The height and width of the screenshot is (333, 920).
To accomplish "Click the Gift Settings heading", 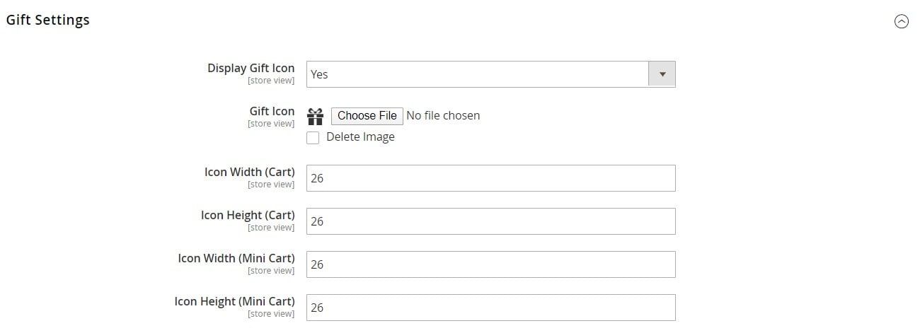I will pyautogui.click(x=48, y=20).
